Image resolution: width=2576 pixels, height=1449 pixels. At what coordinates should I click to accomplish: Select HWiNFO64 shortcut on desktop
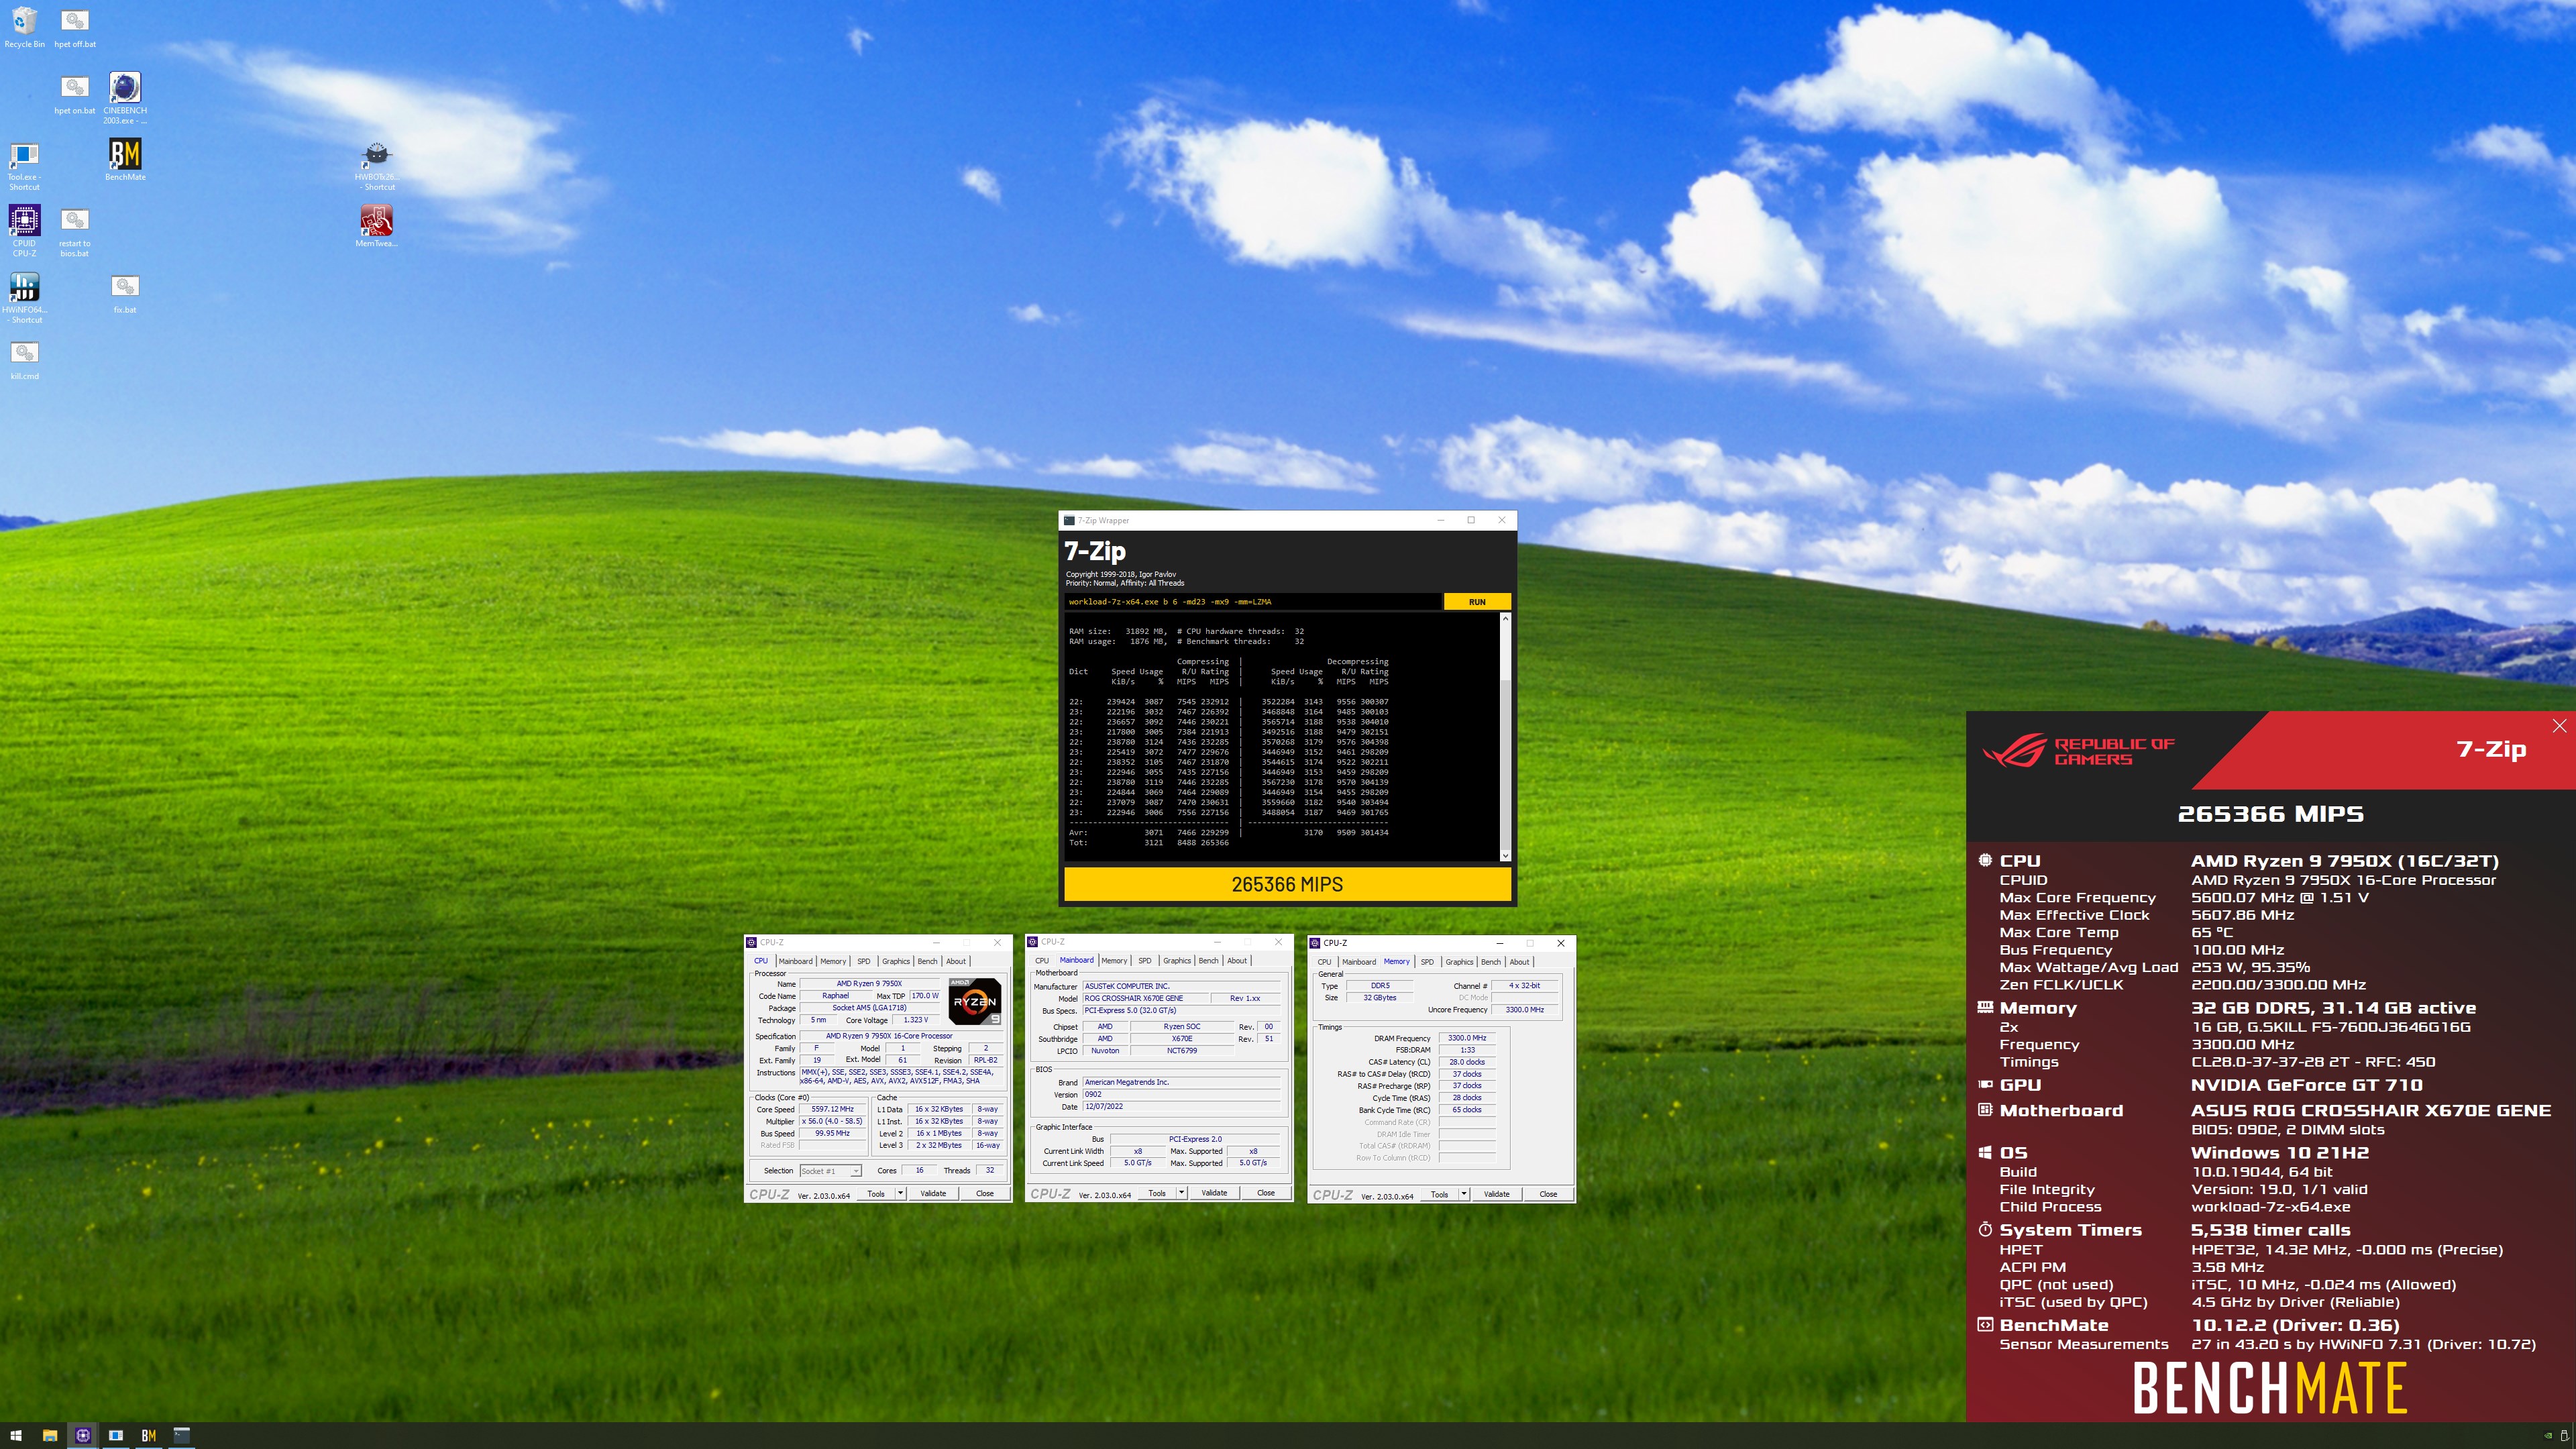(24, 297)
